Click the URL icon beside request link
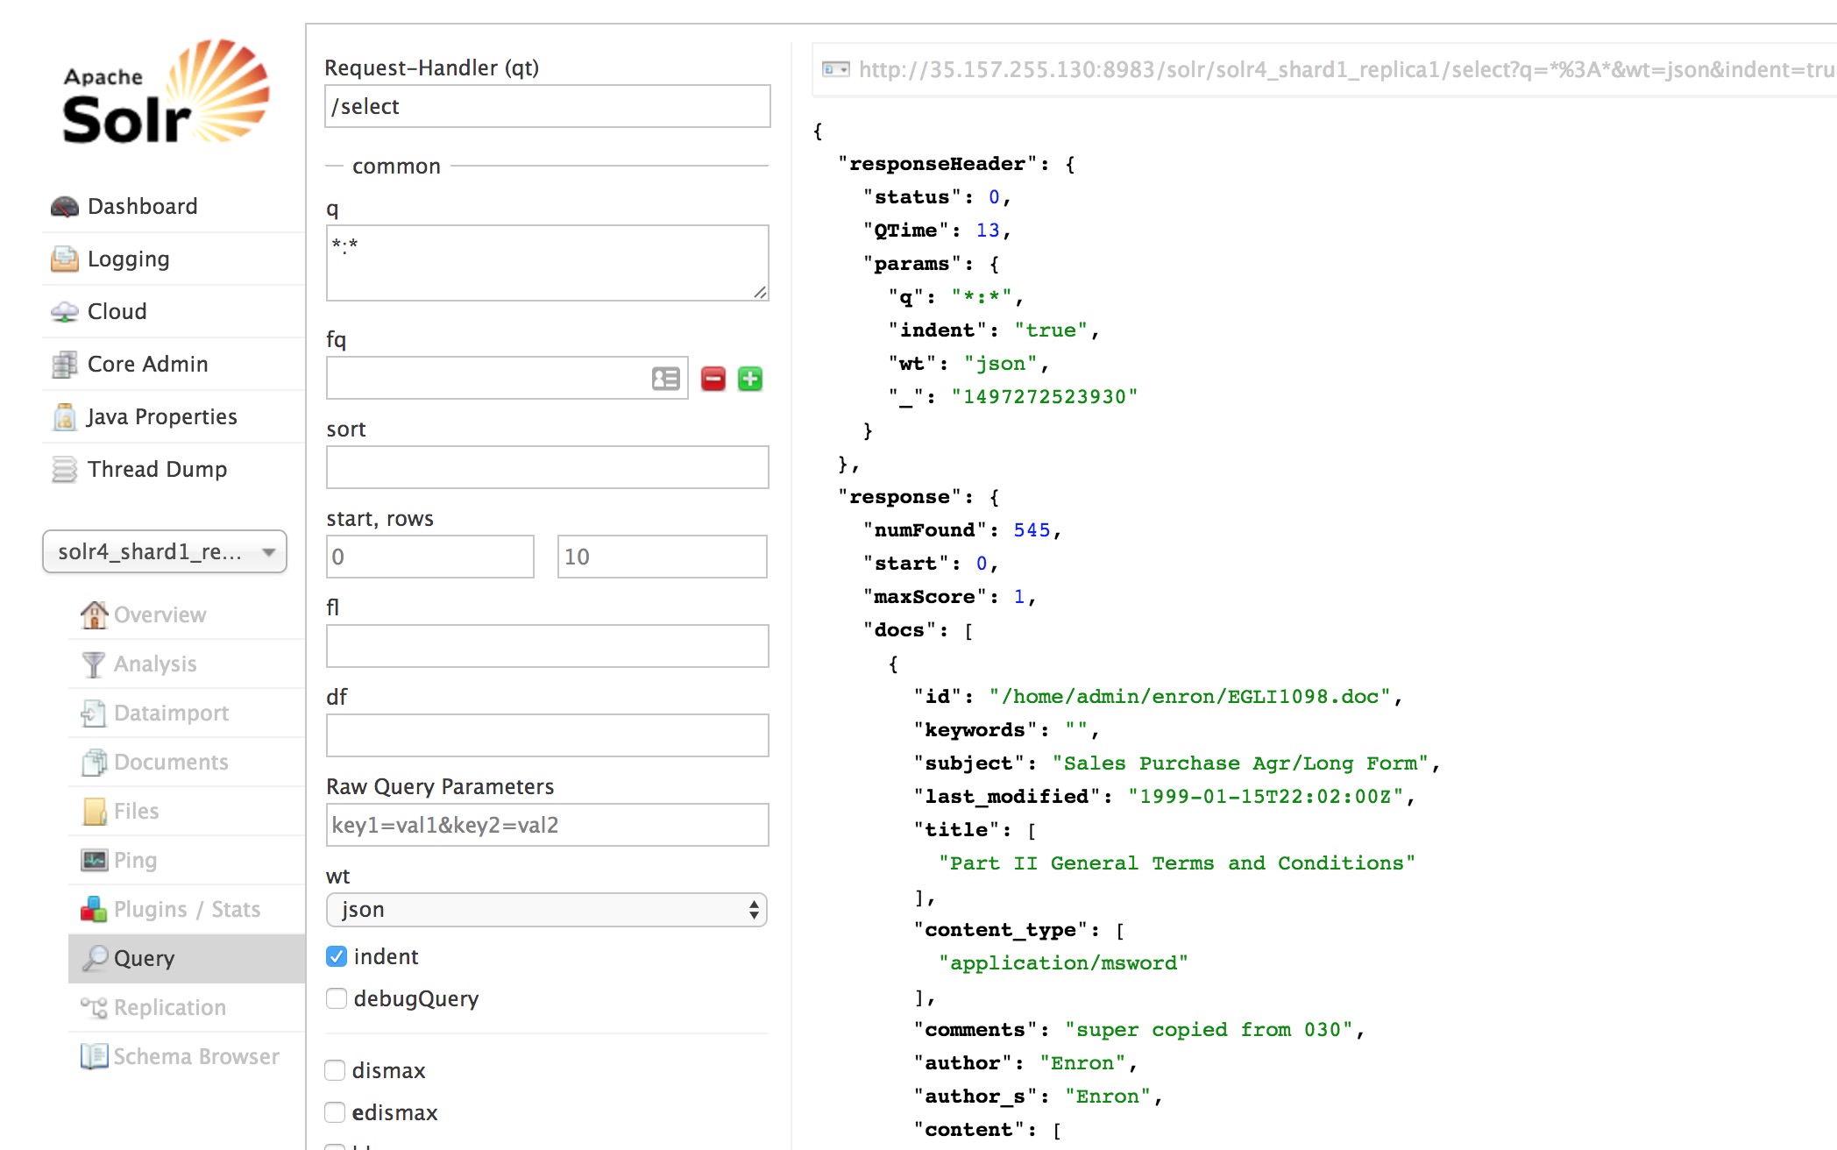 click(x=836, y=69)
